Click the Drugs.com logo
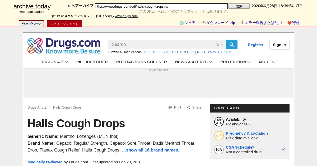 tap(64, 46)
